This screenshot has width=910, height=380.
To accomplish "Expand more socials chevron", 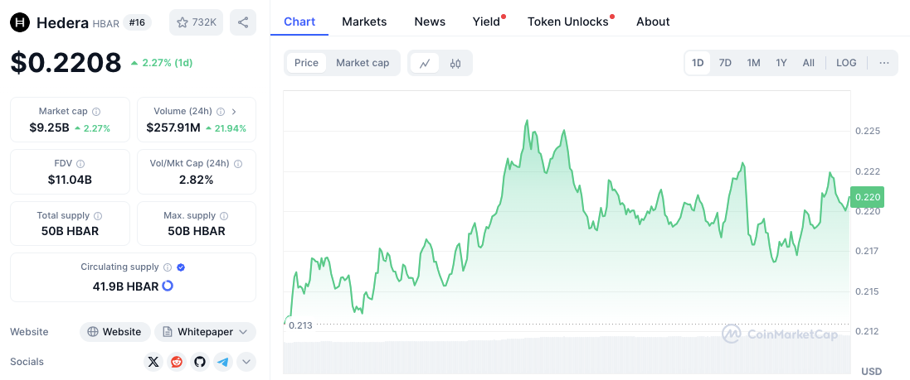I will (x=246, y=362).
